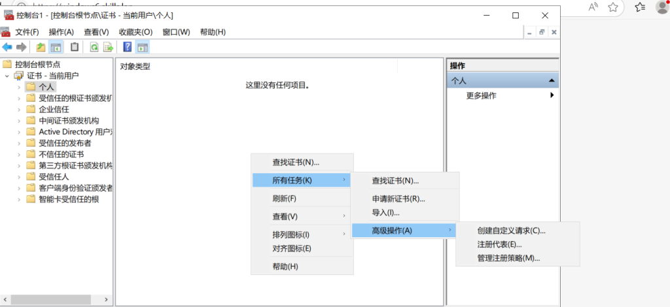
Task: Select 导入(I)... in the context submenu
Action: pos(385,212)
